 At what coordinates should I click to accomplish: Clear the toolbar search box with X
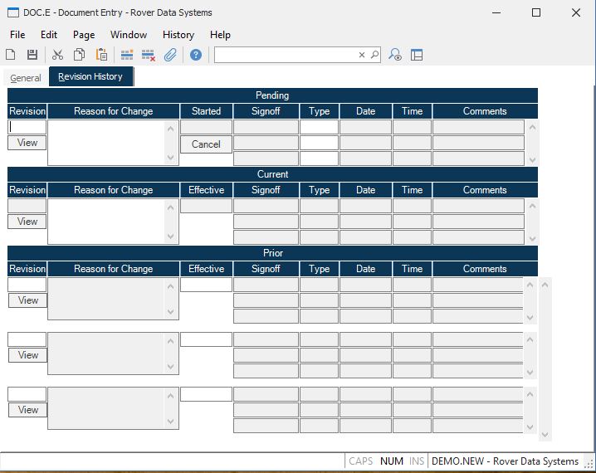pyautogui.click(x=362, y=55)
